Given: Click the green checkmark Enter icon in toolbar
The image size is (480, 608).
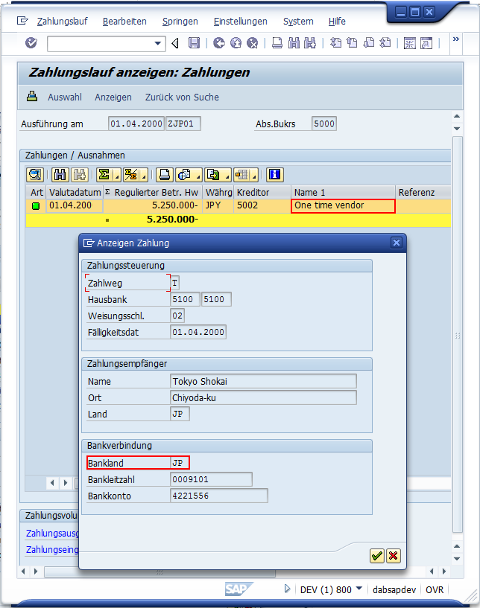Looking at the screenshot, I should point(31,42).
